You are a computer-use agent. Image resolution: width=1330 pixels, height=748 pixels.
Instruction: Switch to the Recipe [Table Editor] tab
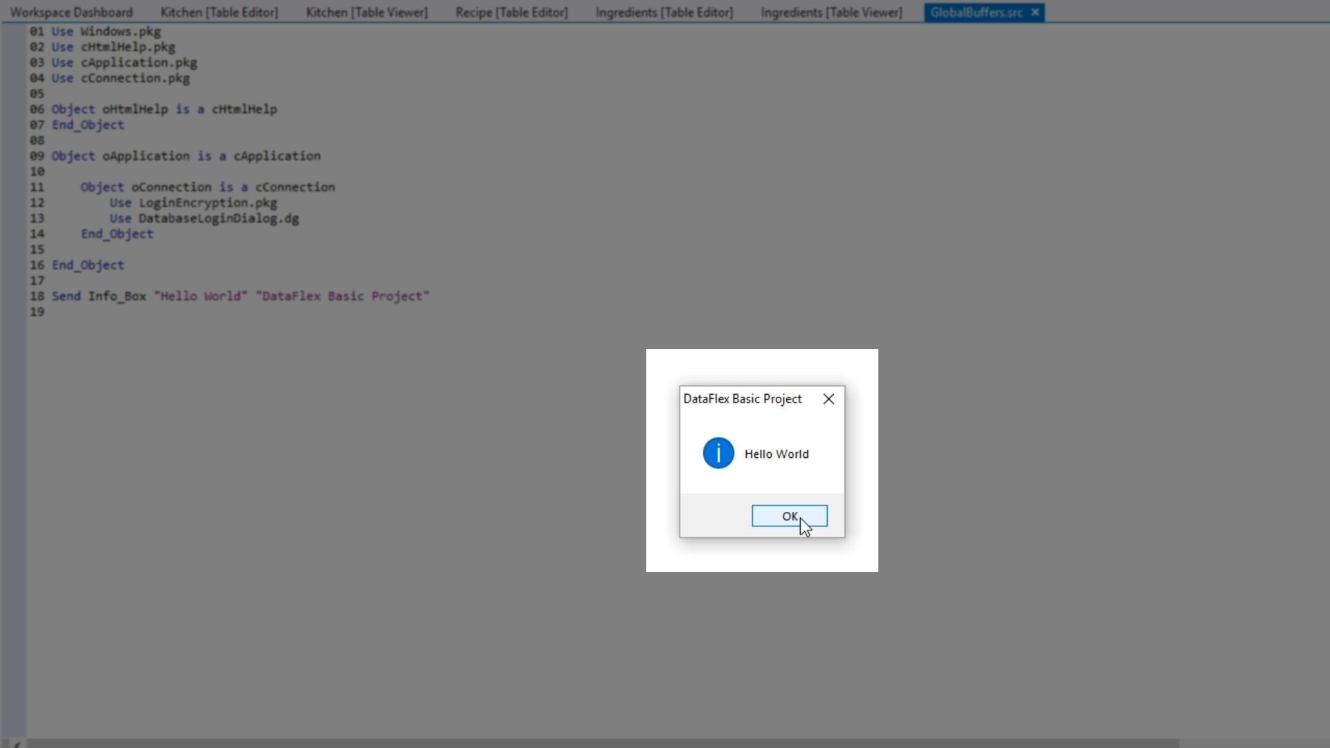click(511, 12)
